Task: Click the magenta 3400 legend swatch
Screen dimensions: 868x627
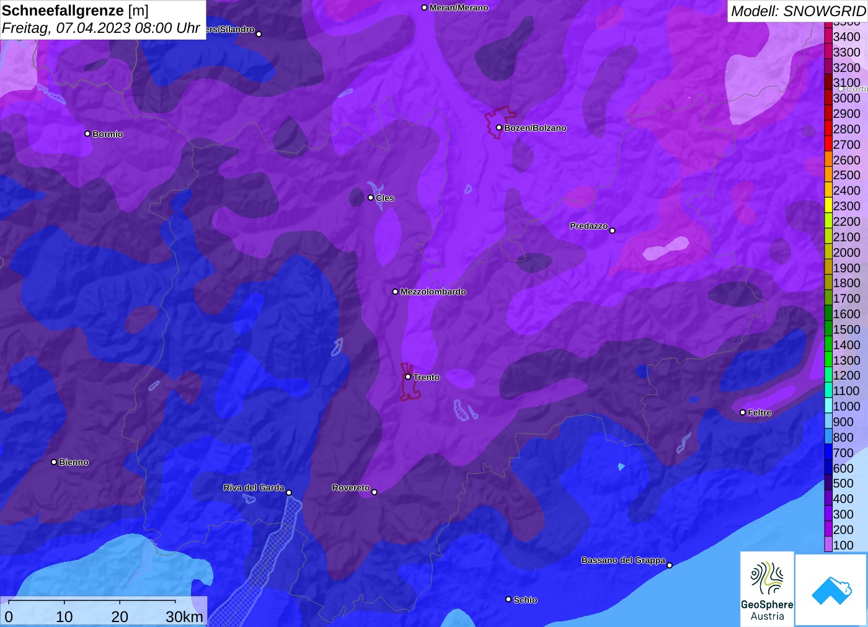Action: tap(828, 37)
